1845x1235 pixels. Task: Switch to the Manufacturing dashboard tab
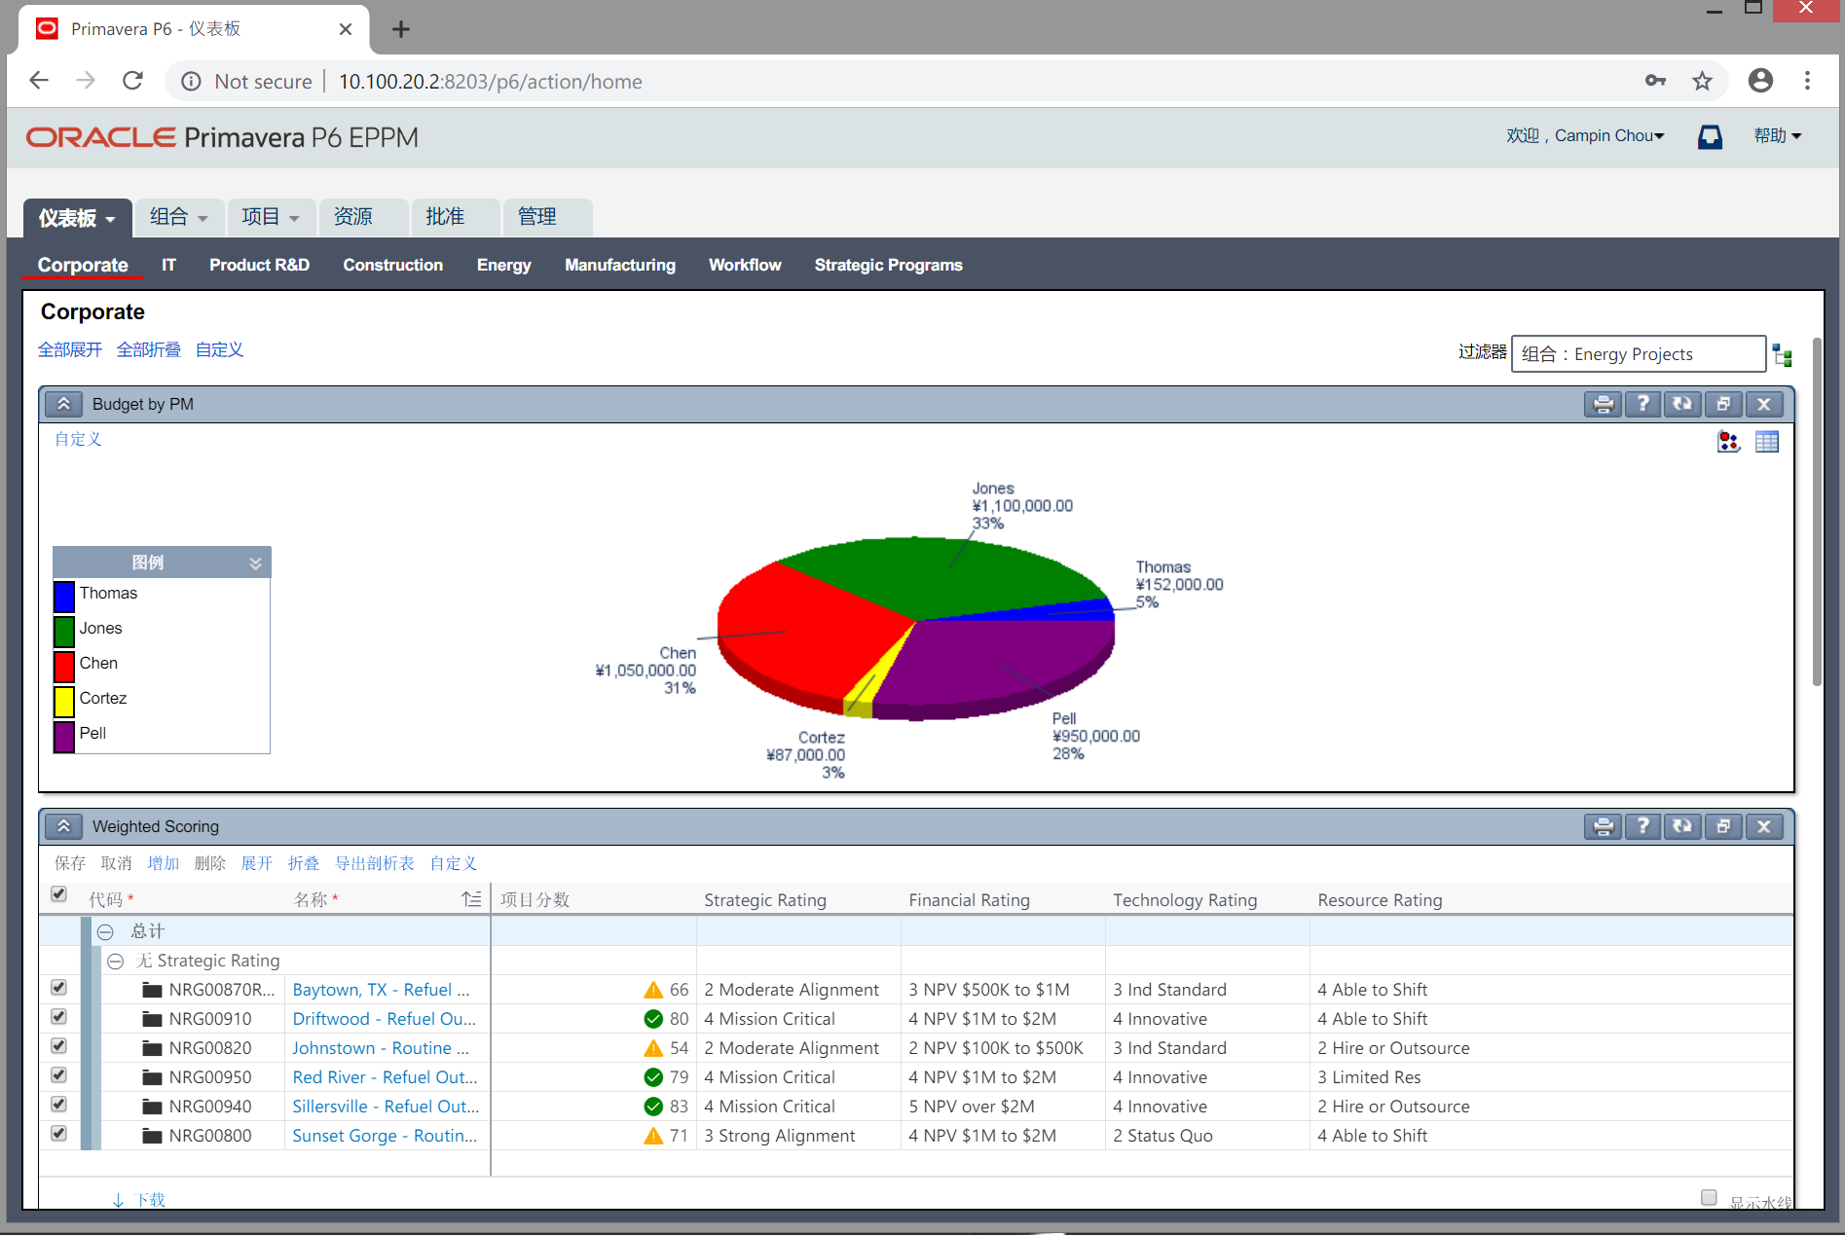pos(619,265)
